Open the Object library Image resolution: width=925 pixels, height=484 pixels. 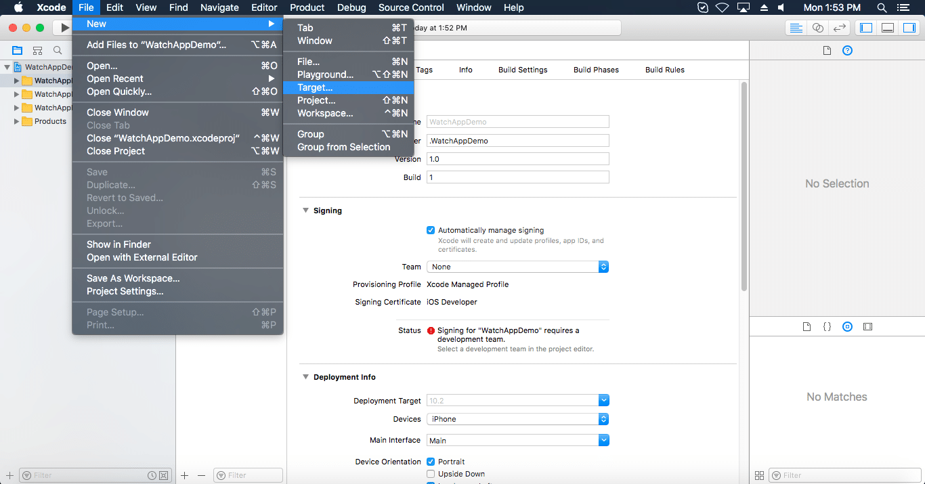847,326
